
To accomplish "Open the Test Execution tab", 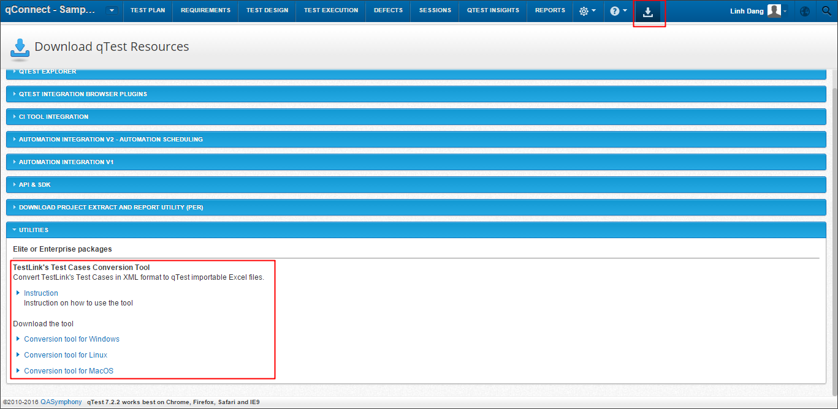I will [331, 11].
